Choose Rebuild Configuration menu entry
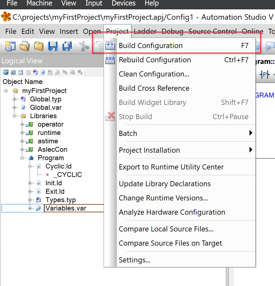 click(180, 60)
